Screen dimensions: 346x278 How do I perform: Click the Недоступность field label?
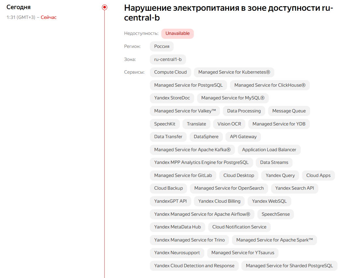click(141, 34)
